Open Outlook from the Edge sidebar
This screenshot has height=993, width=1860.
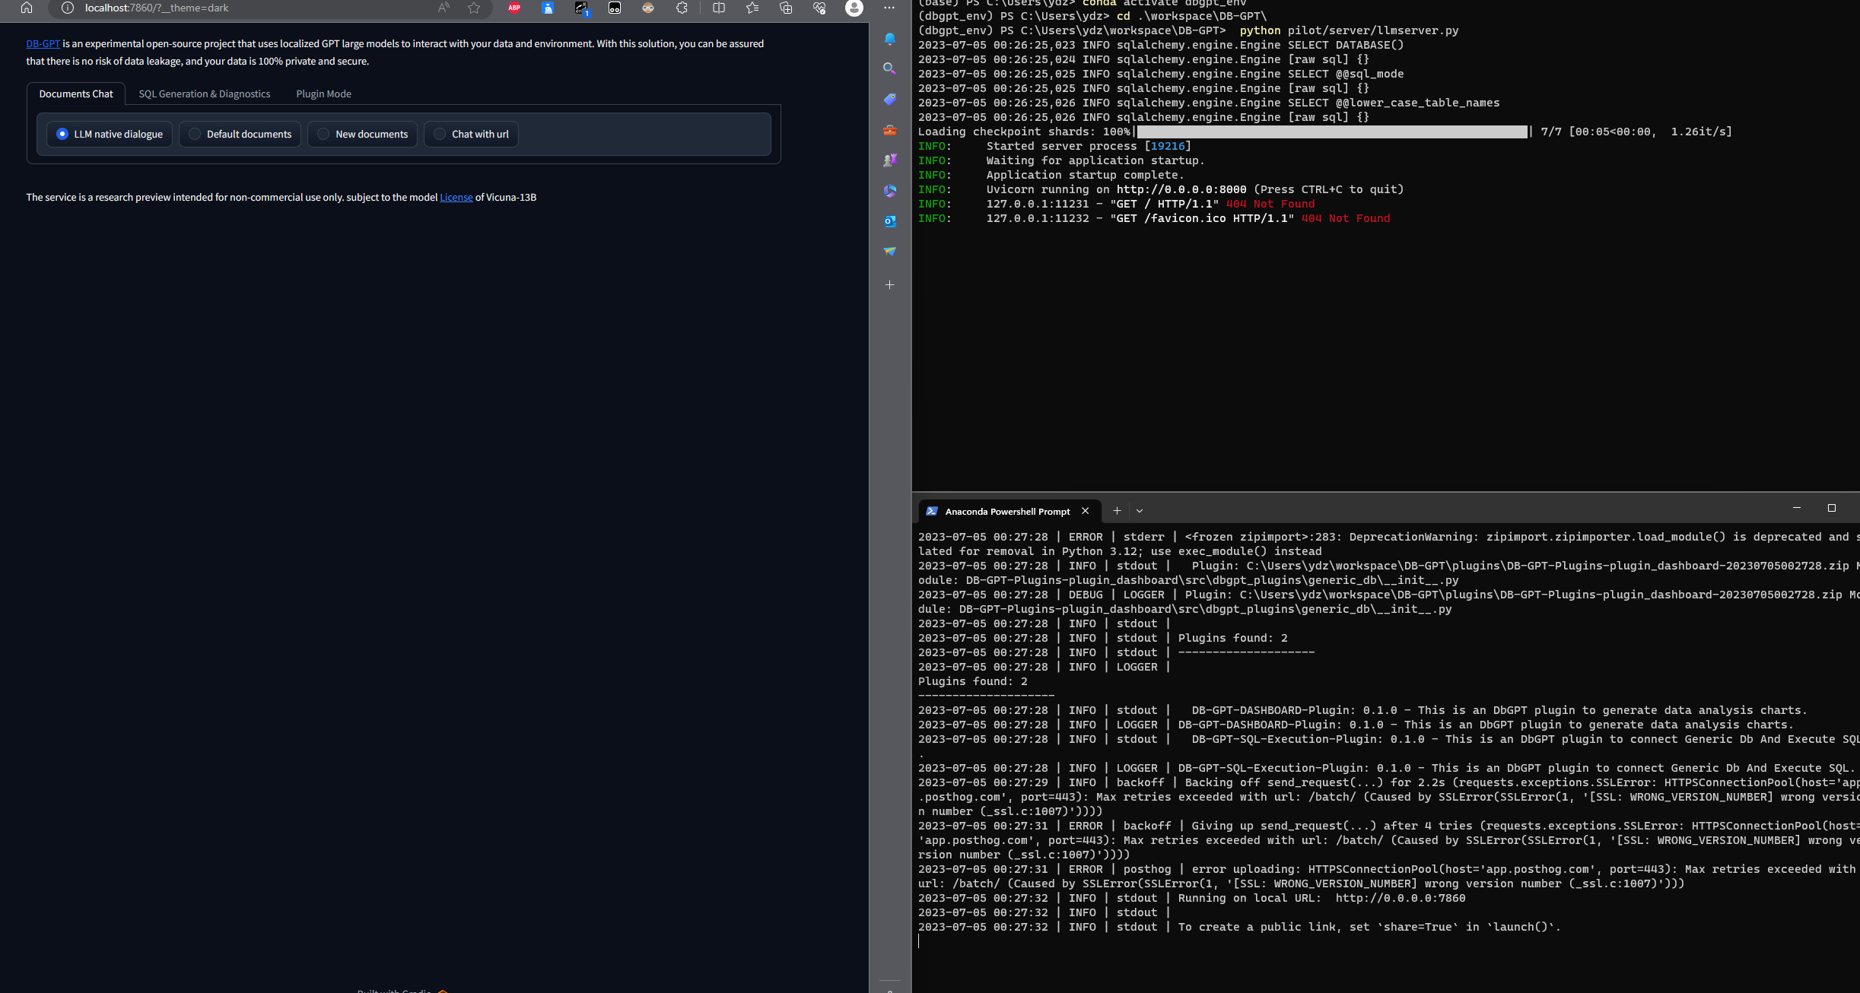890,221
